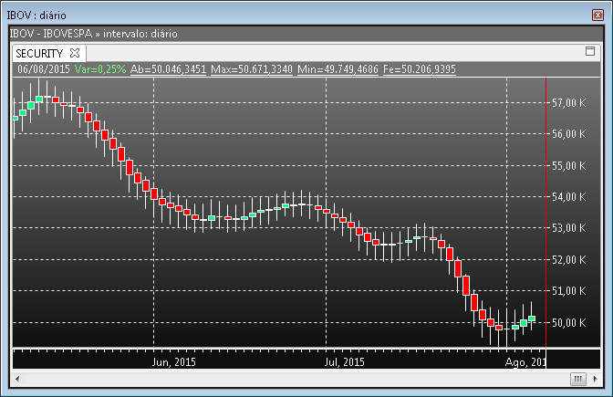Image resolution: width=613 pixels, height=397 pixels.
Task: Click the 06/08/2015 date label
Action: click(44, 69)
